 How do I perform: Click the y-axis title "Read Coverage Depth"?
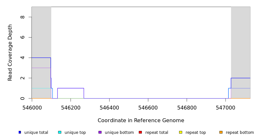[x=10, y=52]
